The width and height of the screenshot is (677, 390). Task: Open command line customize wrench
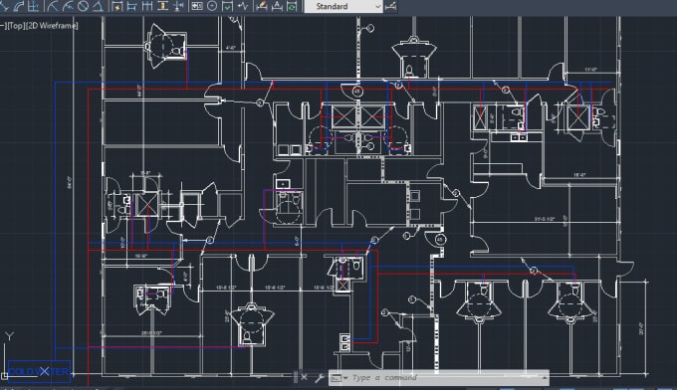[319, 378]
